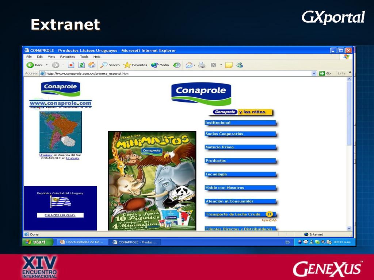Open the Media toolbar button
374x280 pixels.
tap(160, 65)
